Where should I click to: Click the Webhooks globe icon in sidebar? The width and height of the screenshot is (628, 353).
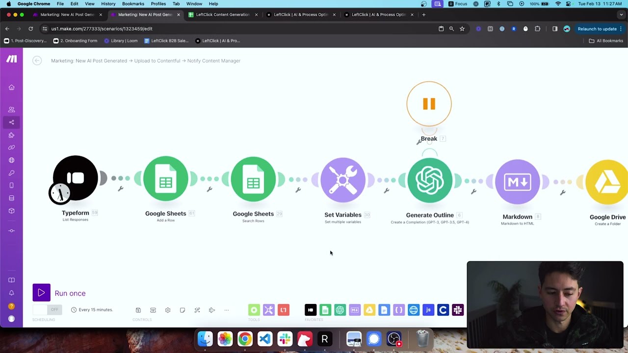[x=11, y=160]
